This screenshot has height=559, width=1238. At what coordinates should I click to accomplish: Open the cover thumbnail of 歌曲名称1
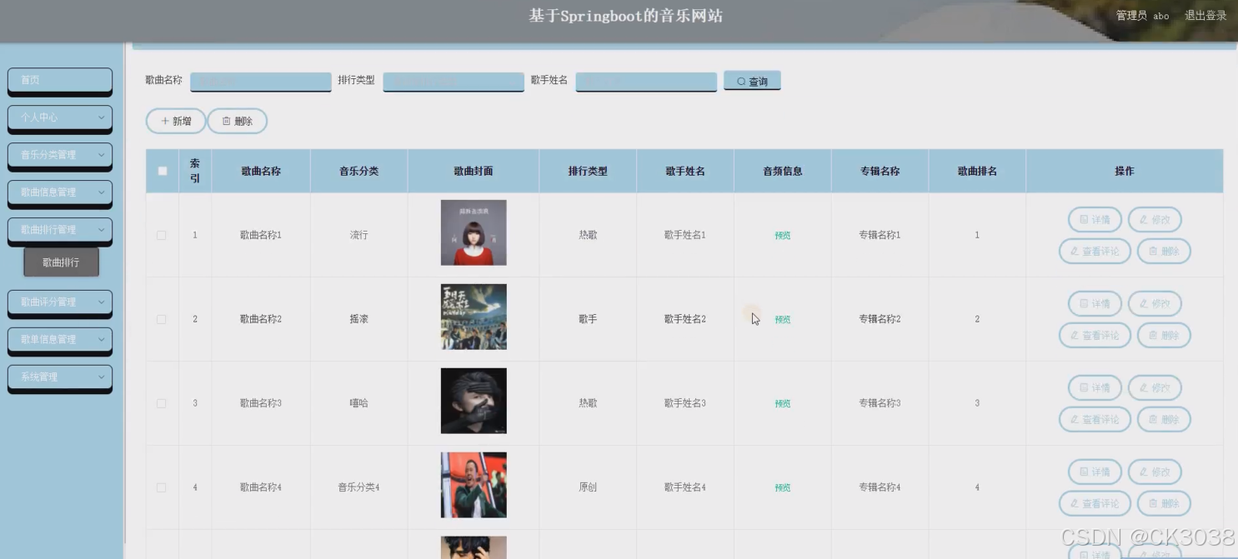(474, 232)
